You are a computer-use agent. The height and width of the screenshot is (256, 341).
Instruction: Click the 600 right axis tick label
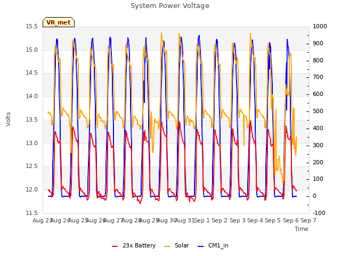pyautogui.click(x=318, y=94)
